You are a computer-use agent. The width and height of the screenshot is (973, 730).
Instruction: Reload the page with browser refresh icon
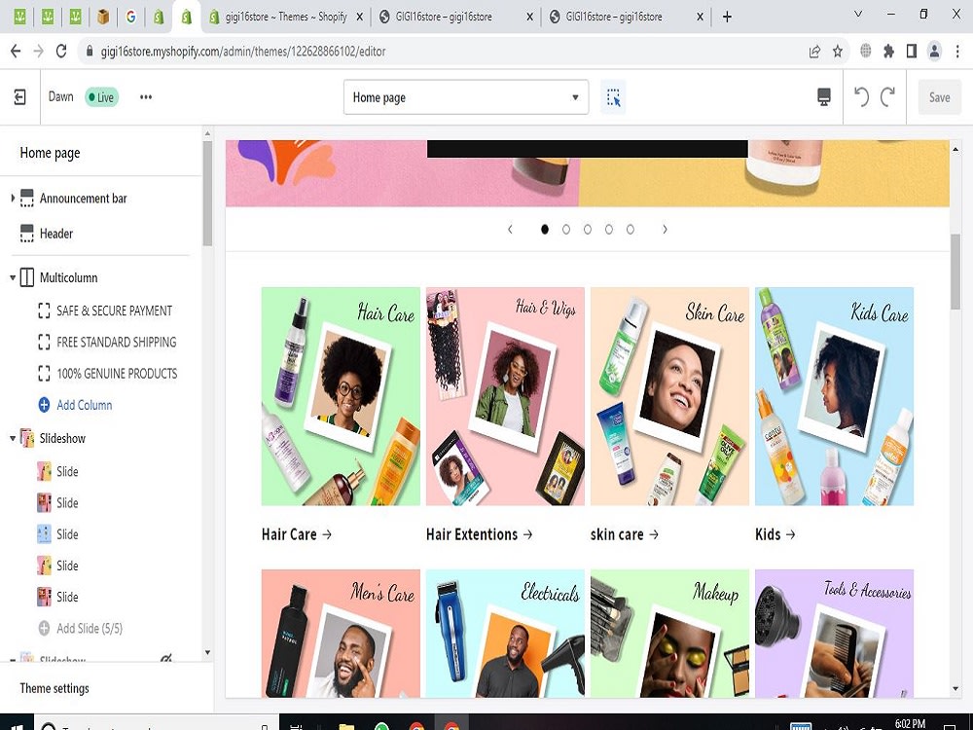[60, 51]
